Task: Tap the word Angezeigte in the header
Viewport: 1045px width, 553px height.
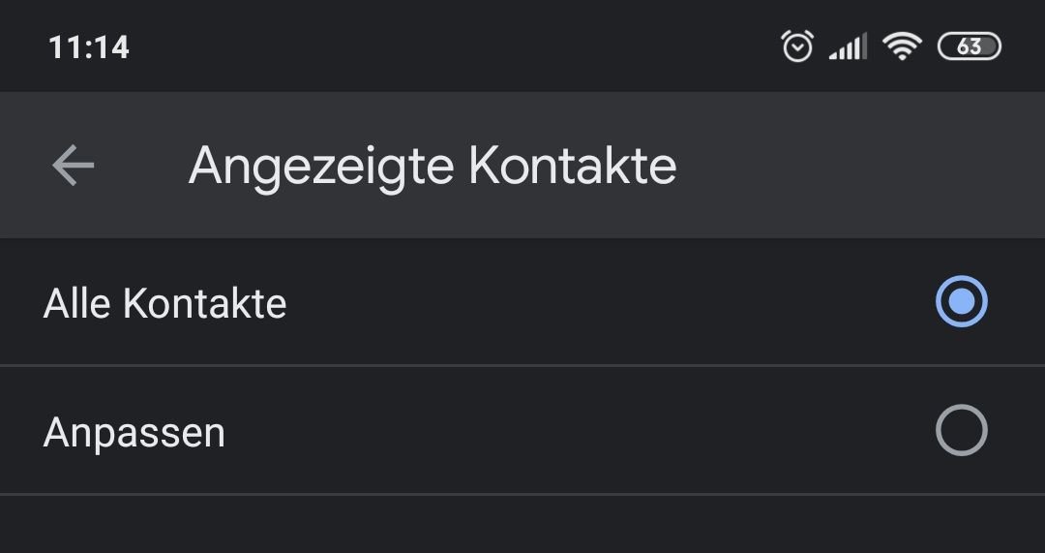Action: (321, 169)
